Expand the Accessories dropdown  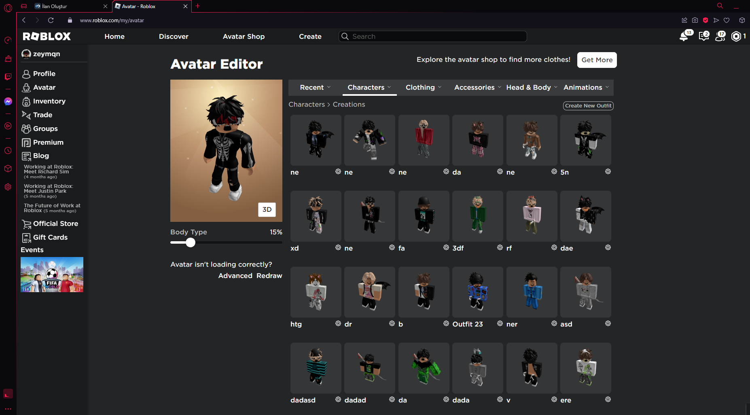click(x=477, y=87)
